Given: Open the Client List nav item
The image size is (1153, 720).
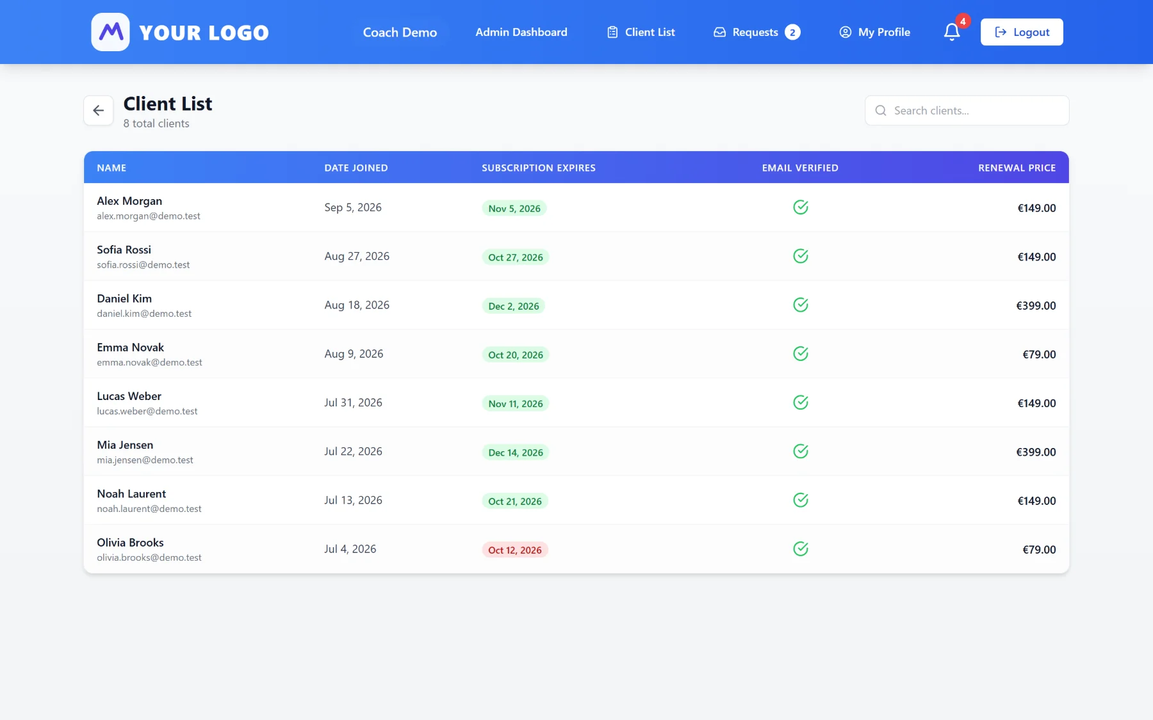Looking at the screenshot, I should [641, 32].
